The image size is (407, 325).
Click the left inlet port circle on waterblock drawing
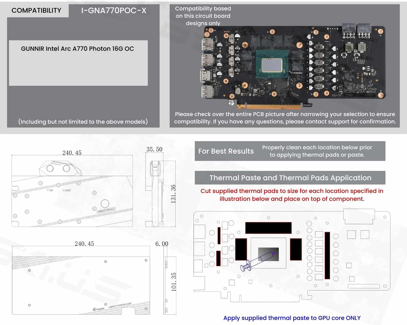[x=50, y=168]
